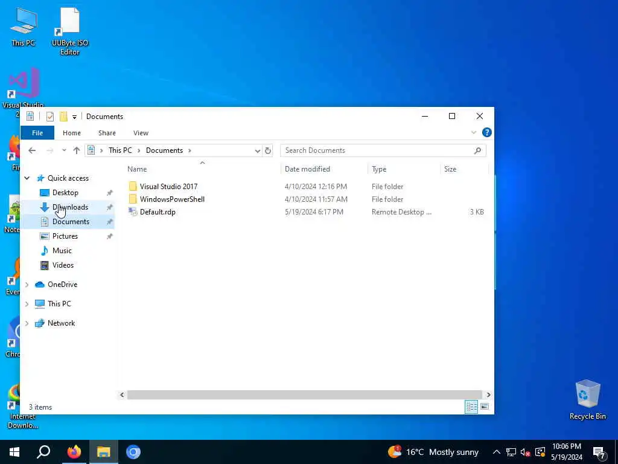Open the Chromium browser taskbar icon
The image size is (618, 464).
(x=133, y=452)
